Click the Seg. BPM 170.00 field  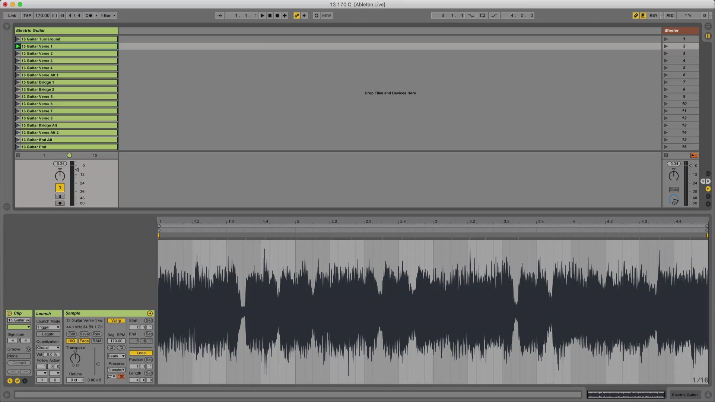pyautogui.click(x=116, y=341)
